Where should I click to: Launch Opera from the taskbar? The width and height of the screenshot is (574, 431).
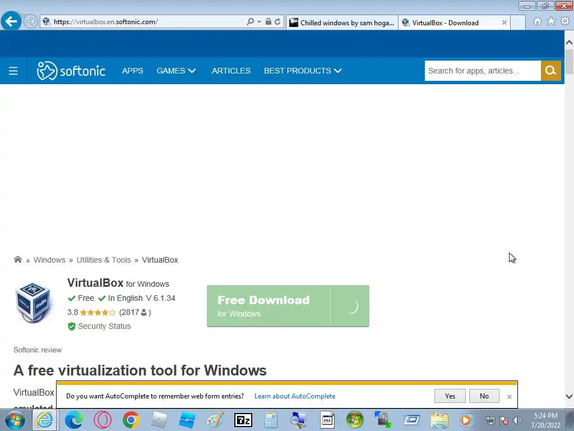tap(103, 420)
